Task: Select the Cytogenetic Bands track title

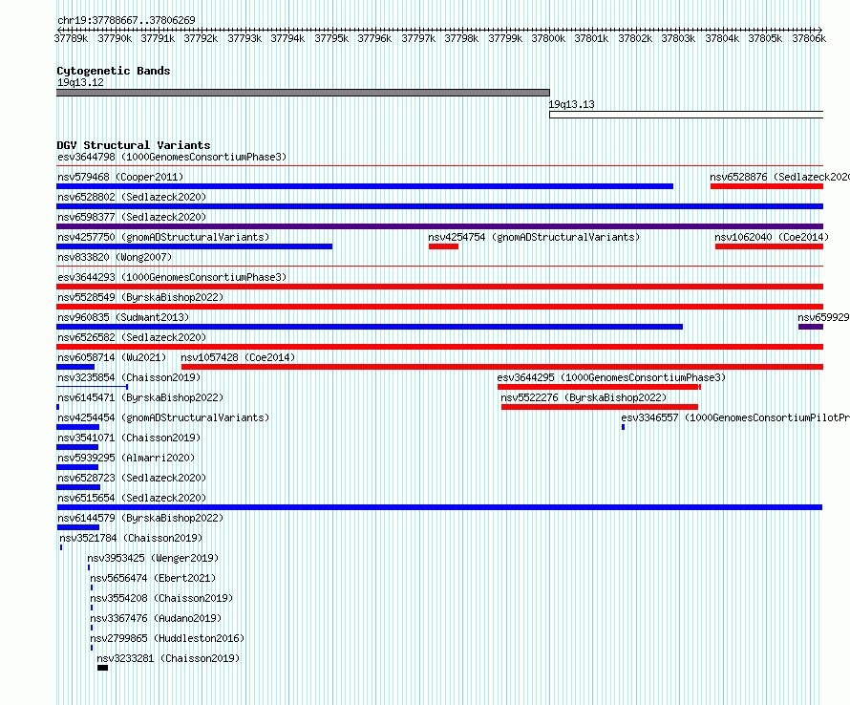Action: pos(114,71)
